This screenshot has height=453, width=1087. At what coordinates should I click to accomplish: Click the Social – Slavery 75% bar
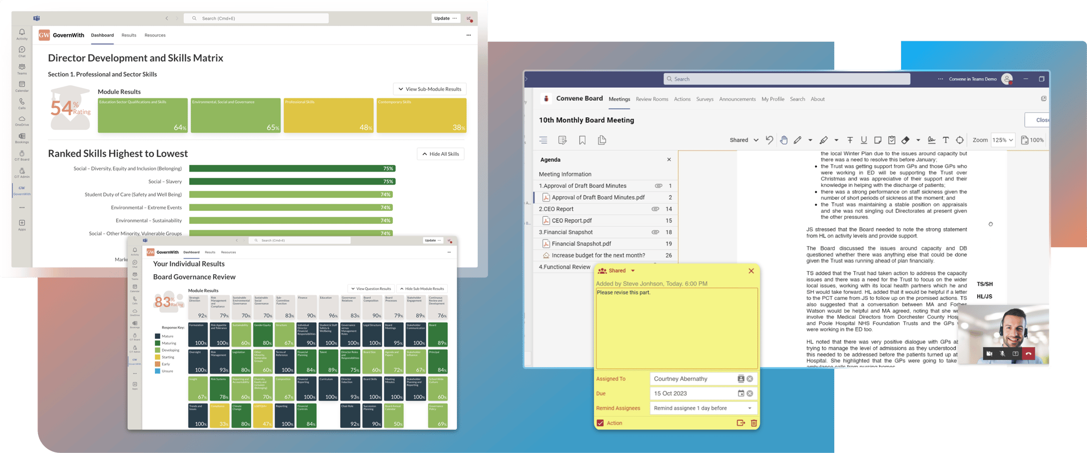point(292,181)
